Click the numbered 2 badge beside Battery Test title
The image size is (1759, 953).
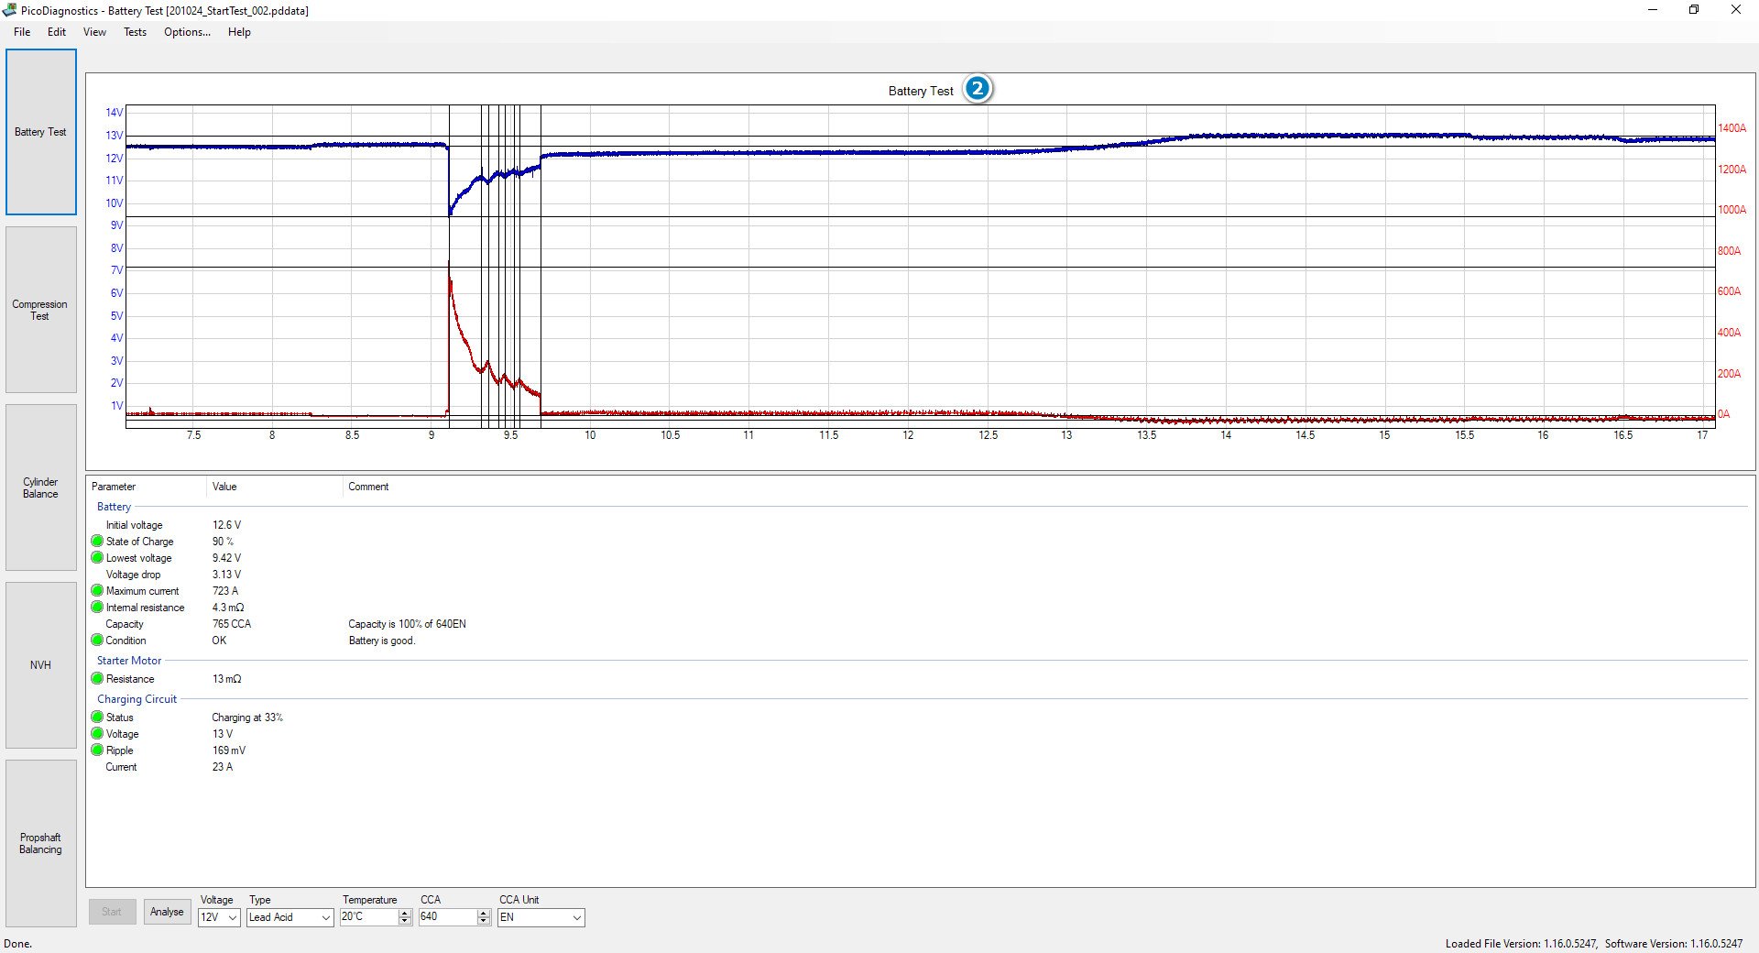pos(977,88)
